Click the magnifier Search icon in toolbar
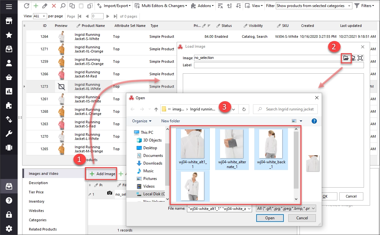Image resolution: width=380 pixels, height=235 pixels. tap(63, 6)
